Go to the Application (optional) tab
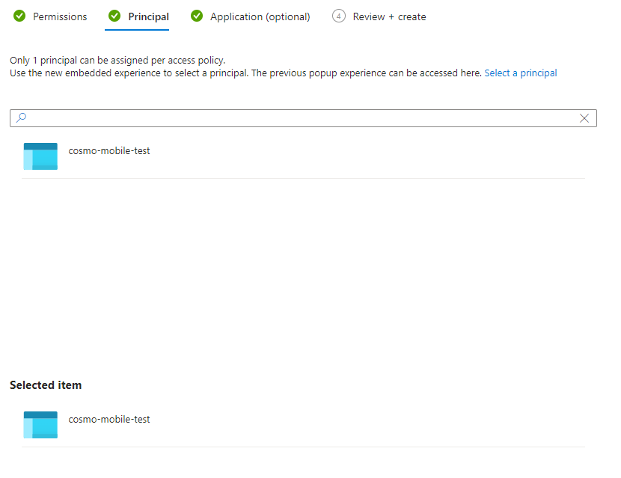Image resolution: width=621 pixels, height=478 pixels. [x=260, y=16]
